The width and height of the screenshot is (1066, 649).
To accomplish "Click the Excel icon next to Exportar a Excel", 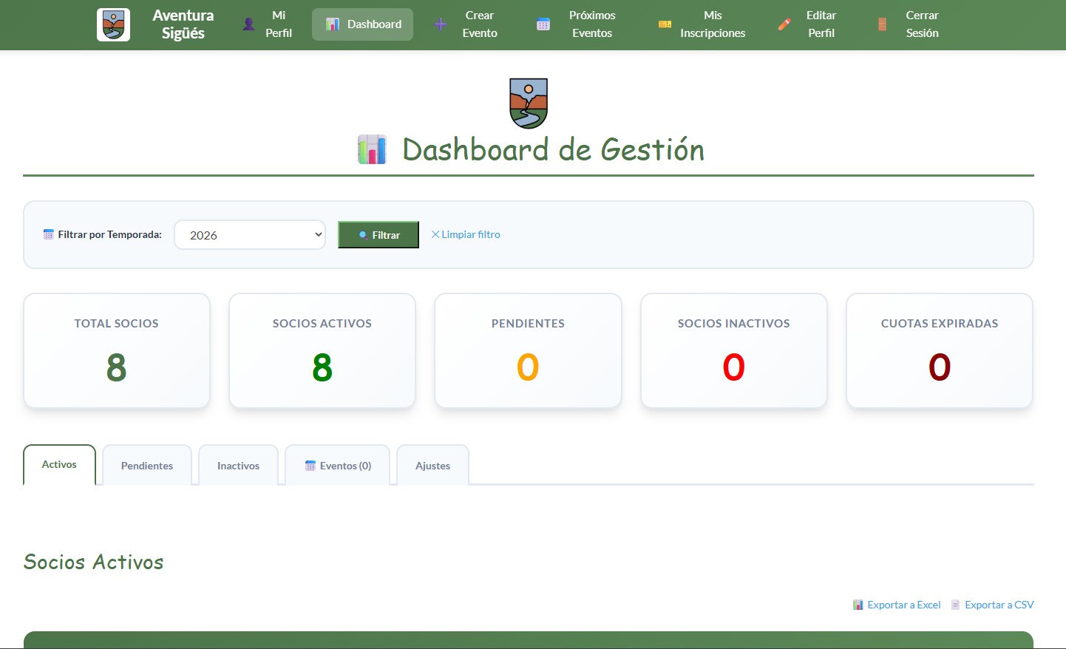I will click(x=858, y=605).
